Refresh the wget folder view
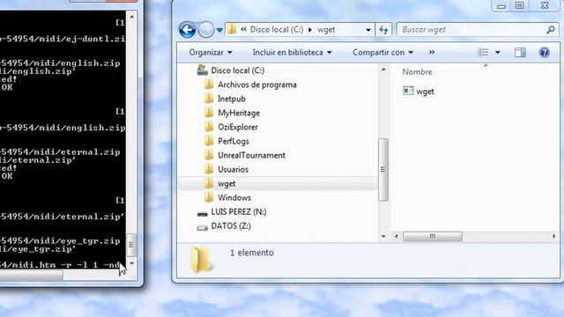564x317 pixels. click(x=383, y=30)
